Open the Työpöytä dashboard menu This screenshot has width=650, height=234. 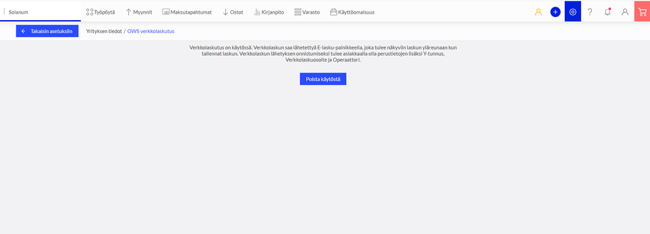click(x=100, y=12)
